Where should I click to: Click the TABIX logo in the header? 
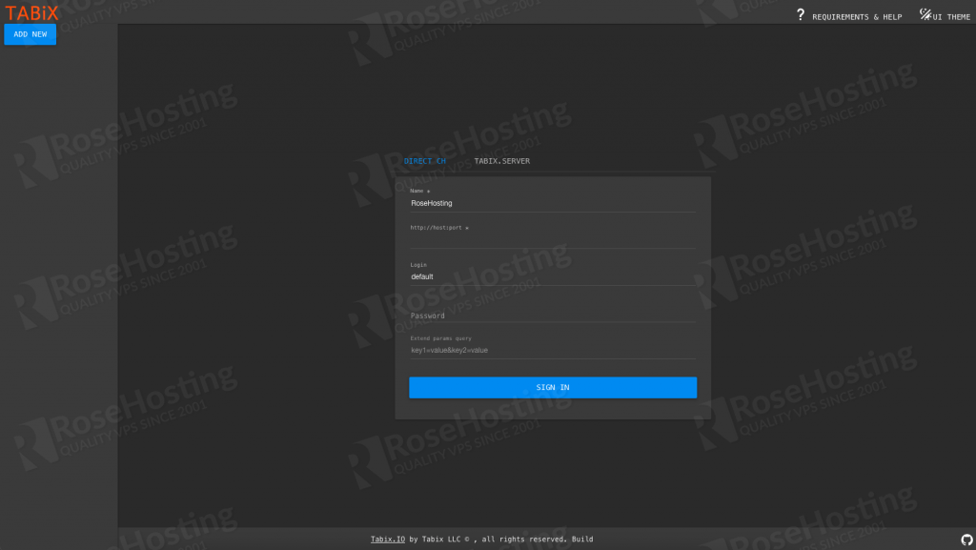(32, 12)
